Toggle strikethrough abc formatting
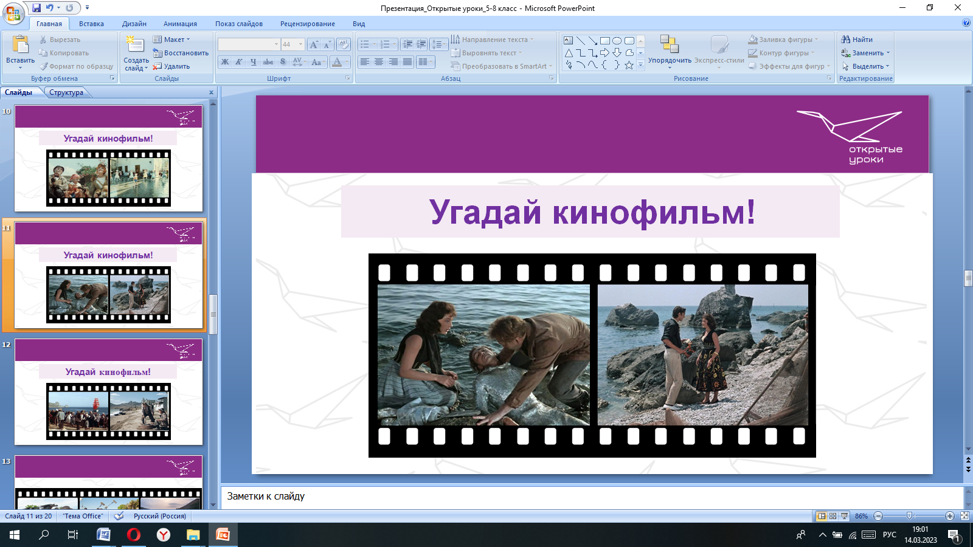Image resolution: width=973 pixels, height=547 pixels. click(x=268, y=62)
